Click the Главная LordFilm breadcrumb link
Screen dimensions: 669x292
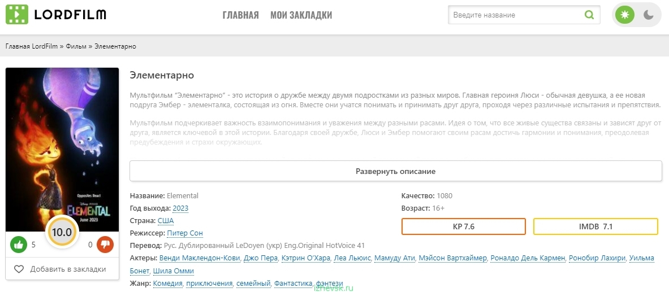(x=32, y=46)
